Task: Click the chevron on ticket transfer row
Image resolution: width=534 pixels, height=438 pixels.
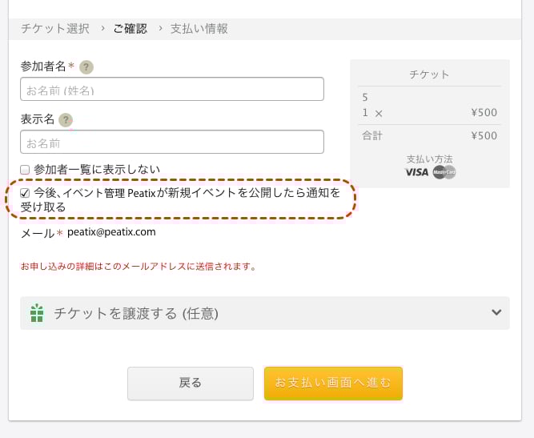Action: 496,312
